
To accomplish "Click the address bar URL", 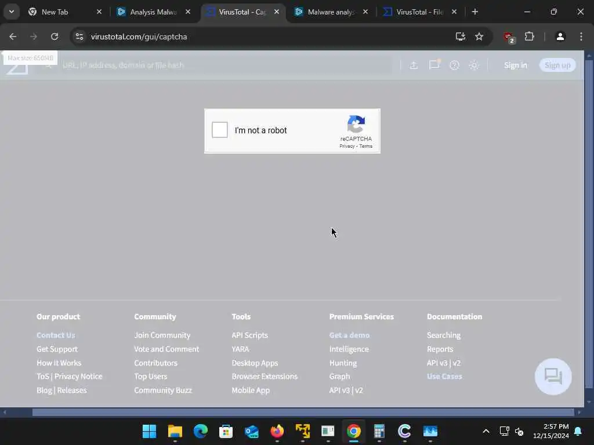I will [139, 37].
